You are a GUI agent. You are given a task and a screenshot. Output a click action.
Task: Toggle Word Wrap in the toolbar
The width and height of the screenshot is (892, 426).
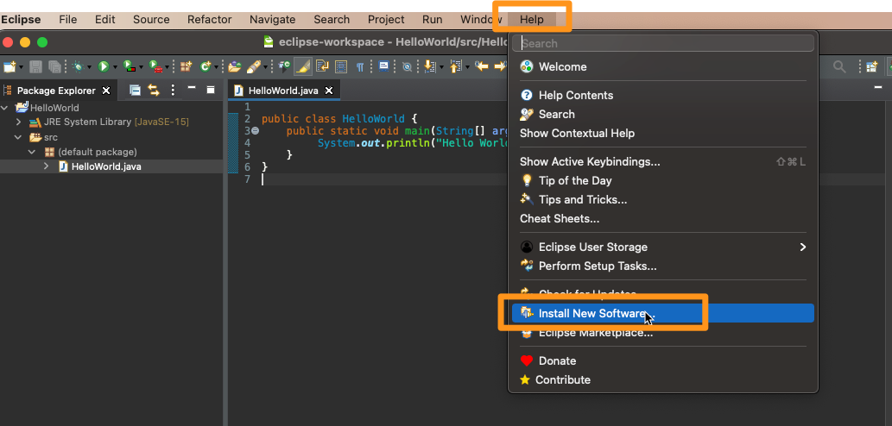(x=323, y=67)
